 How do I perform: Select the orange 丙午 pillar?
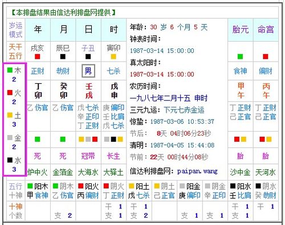tap(266, 91)
